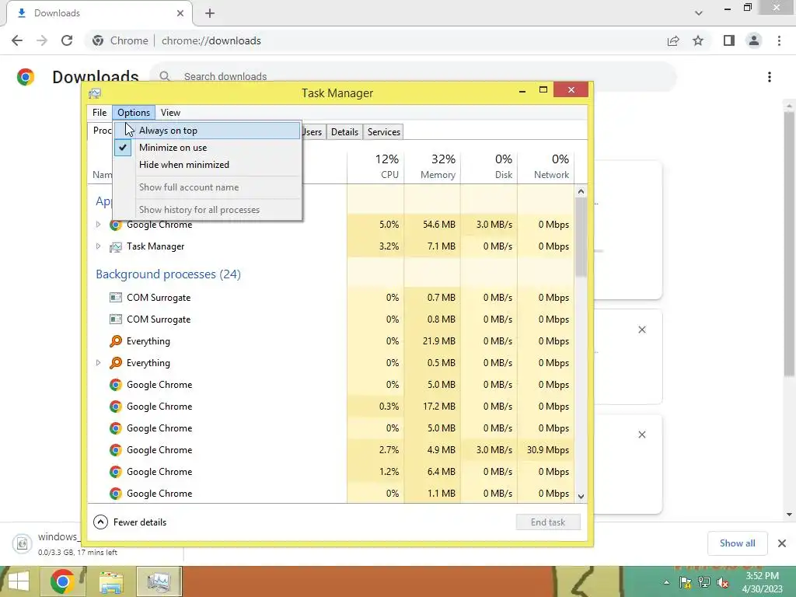Expand the Task Manager app entry

click(99, 246)
